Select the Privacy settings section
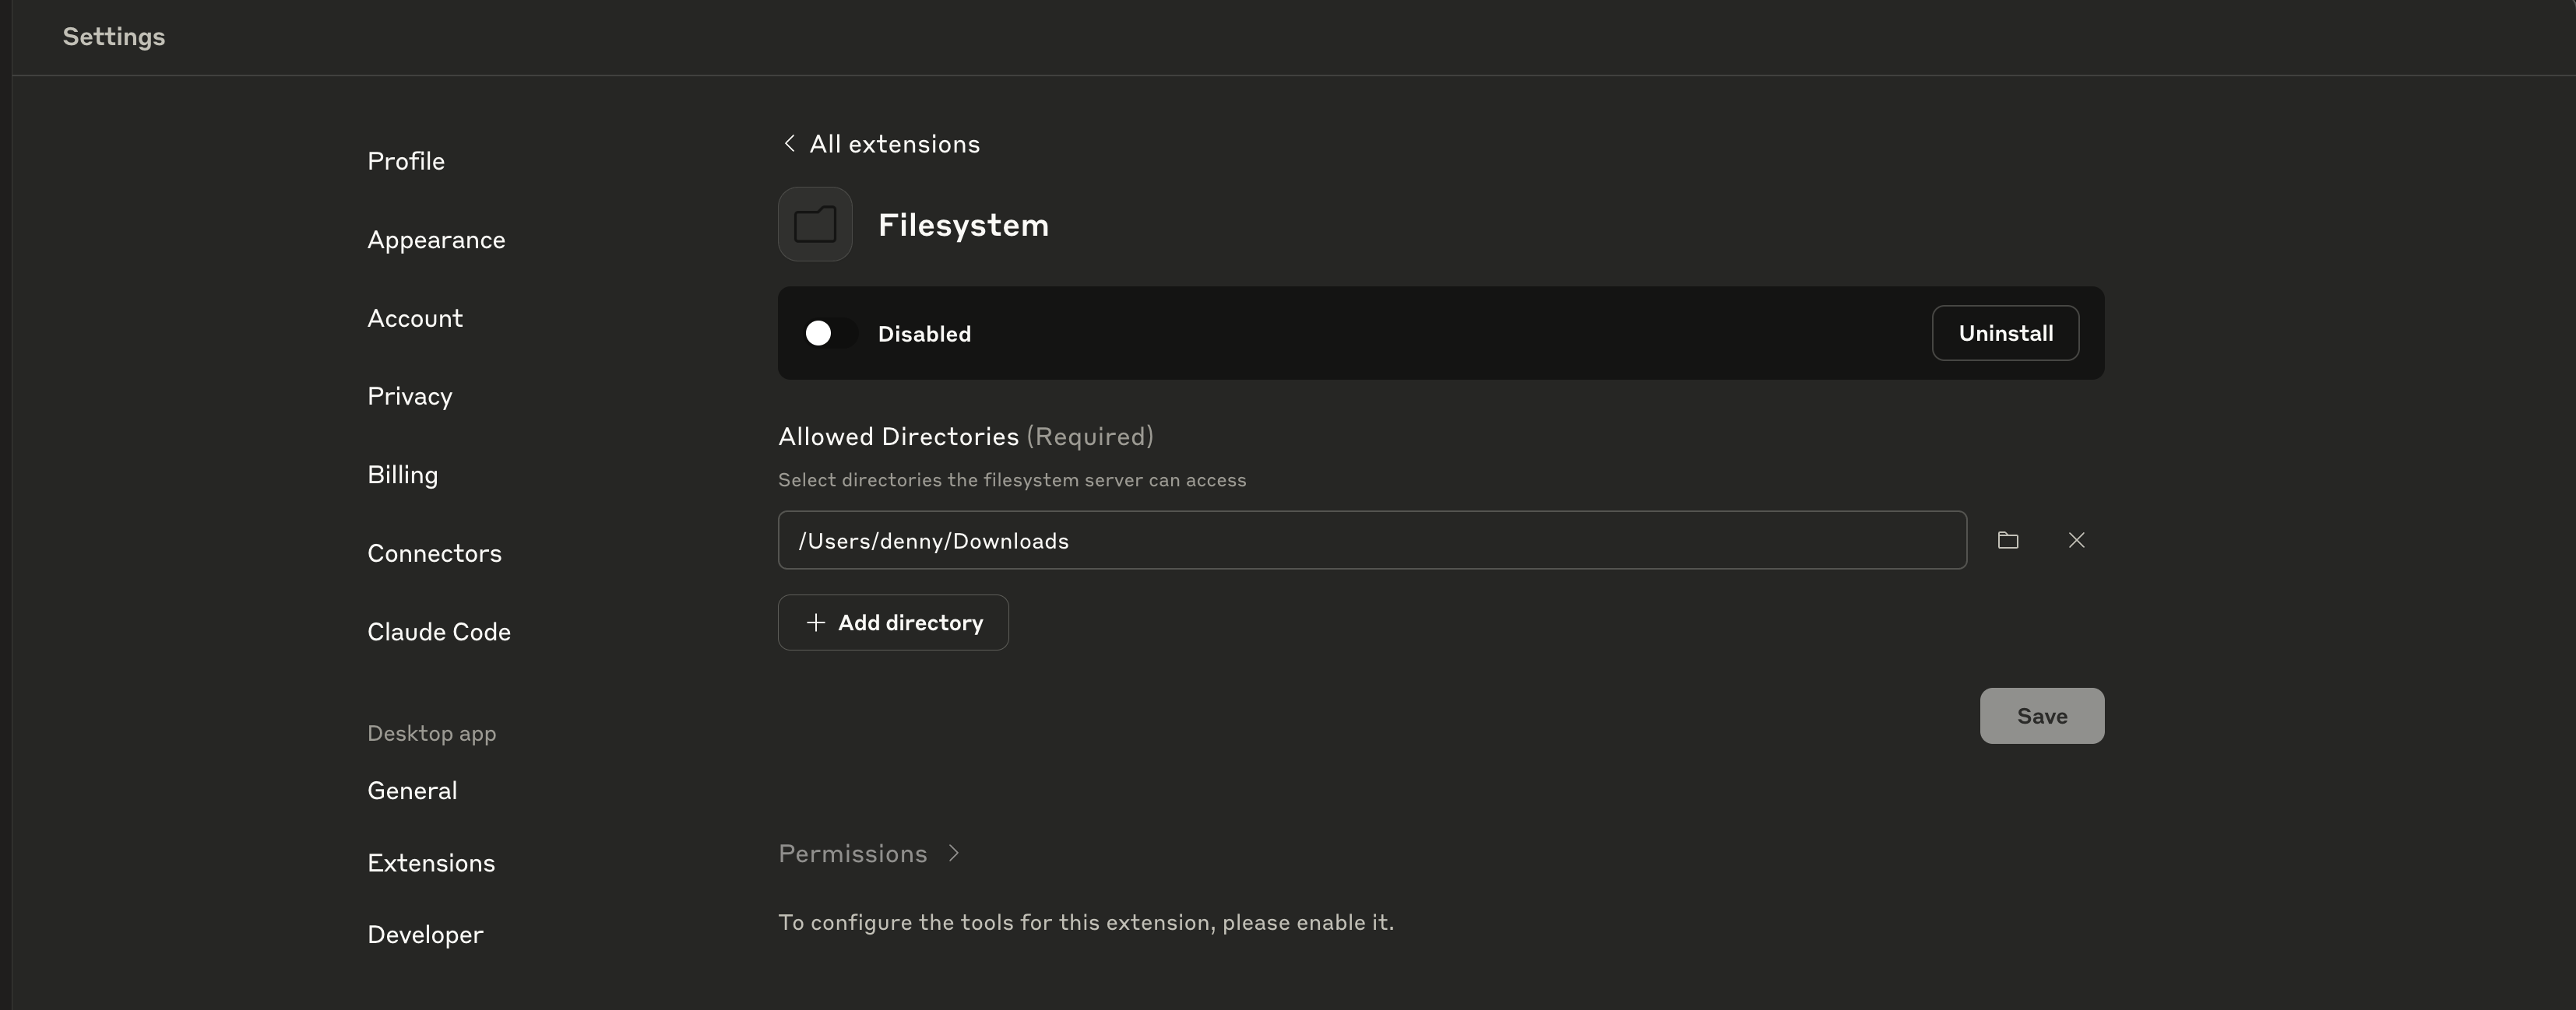The width and height of the screenshot is (2576, 1010). pyautogui.click(x=410, y=397)
